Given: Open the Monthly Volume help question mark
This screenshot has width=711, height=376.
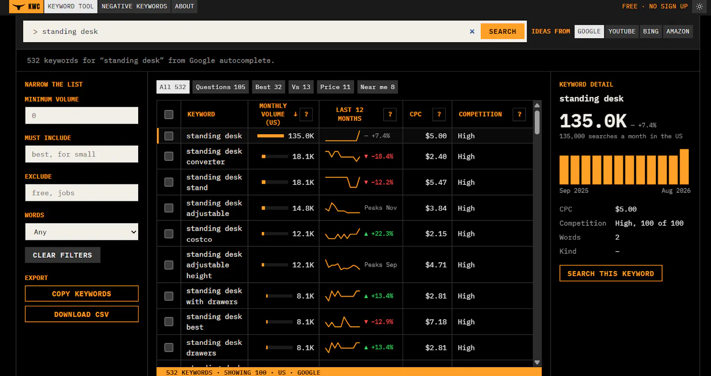Looking at the screenshot, I should coord(306,114).
